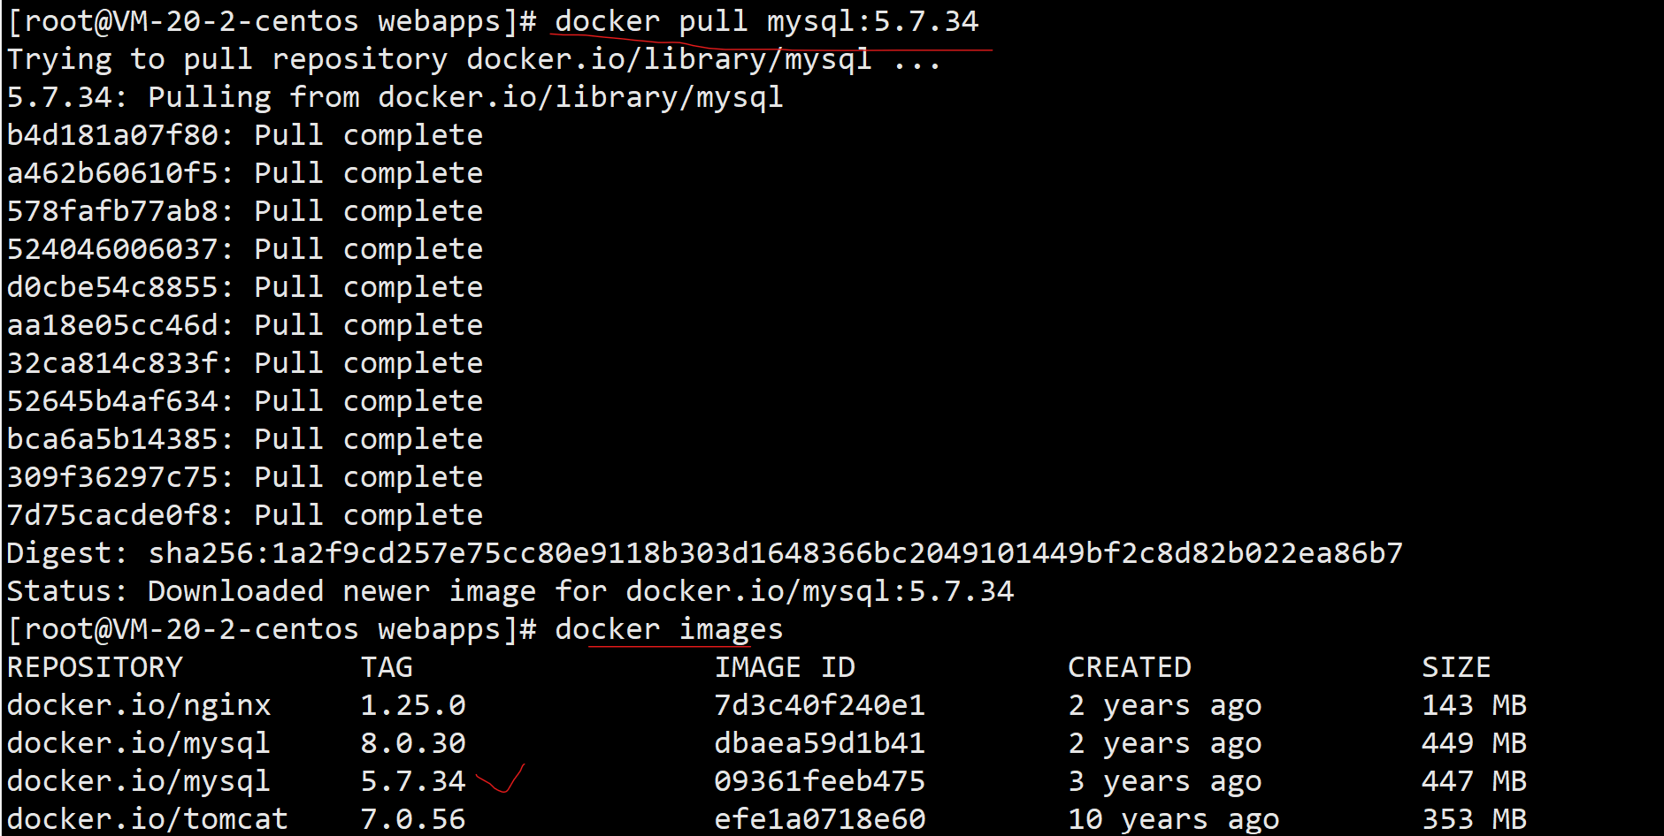Click the 'docker pull mysql:5.7.34' command text
1664x836 pixels.
[766, 21]
